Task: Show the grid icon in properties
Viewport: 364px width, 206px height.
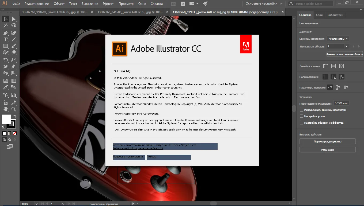Action: click(x=333, y=66)
